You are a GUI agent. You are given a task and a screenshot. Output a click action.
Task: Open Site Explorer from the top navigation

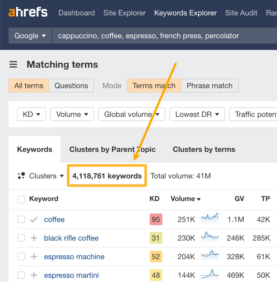(124, 13)
